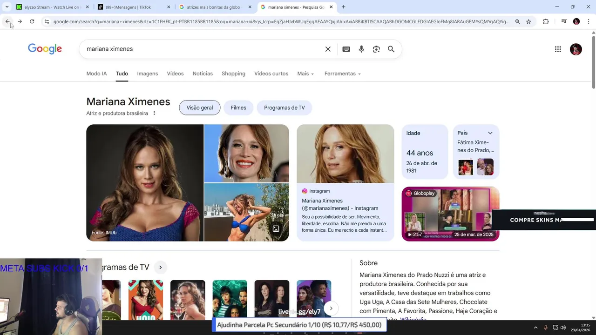Open the image gallery icon on bikini photo
Screen dimensions: 596x335
pyautogui.click(x=276, y=228)
